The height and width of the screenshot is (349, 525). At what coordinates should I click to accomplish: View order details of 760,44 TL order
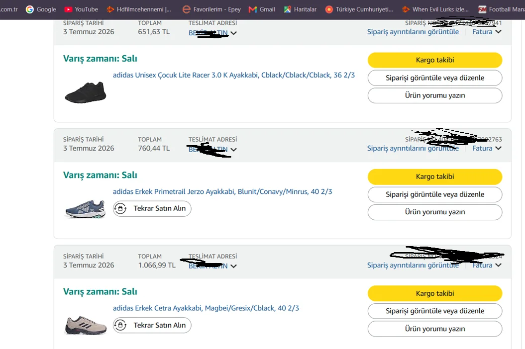click(x=413, y=148)
